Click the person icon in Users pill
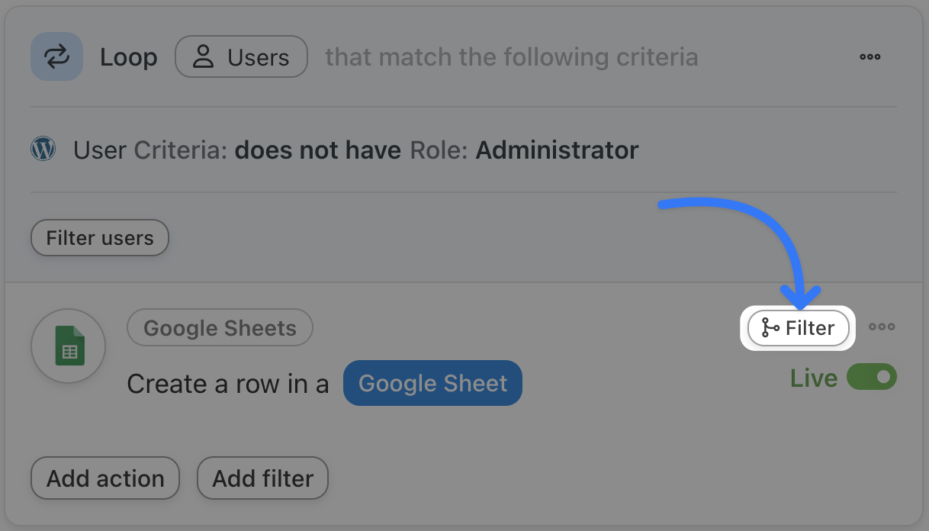 pos(203,57)
